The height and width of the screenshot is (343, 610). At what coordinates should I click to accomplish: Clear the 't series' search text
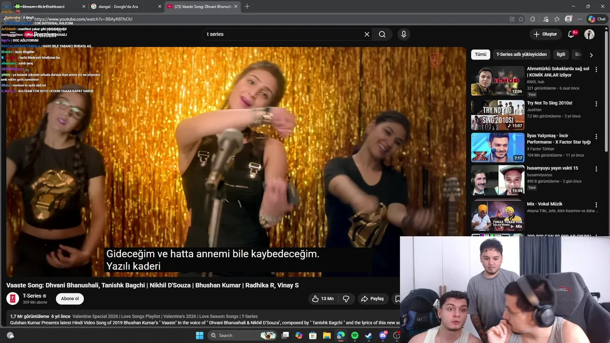point(367,34)
